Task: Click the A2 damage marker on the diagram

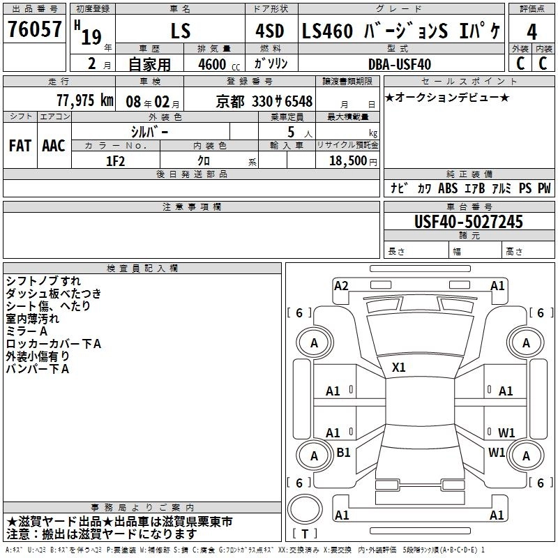Action: (x=341, y=285)
